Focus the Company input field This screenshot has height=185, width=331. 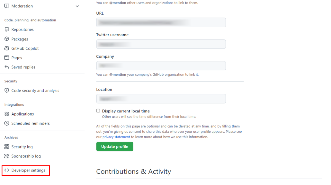161,66
